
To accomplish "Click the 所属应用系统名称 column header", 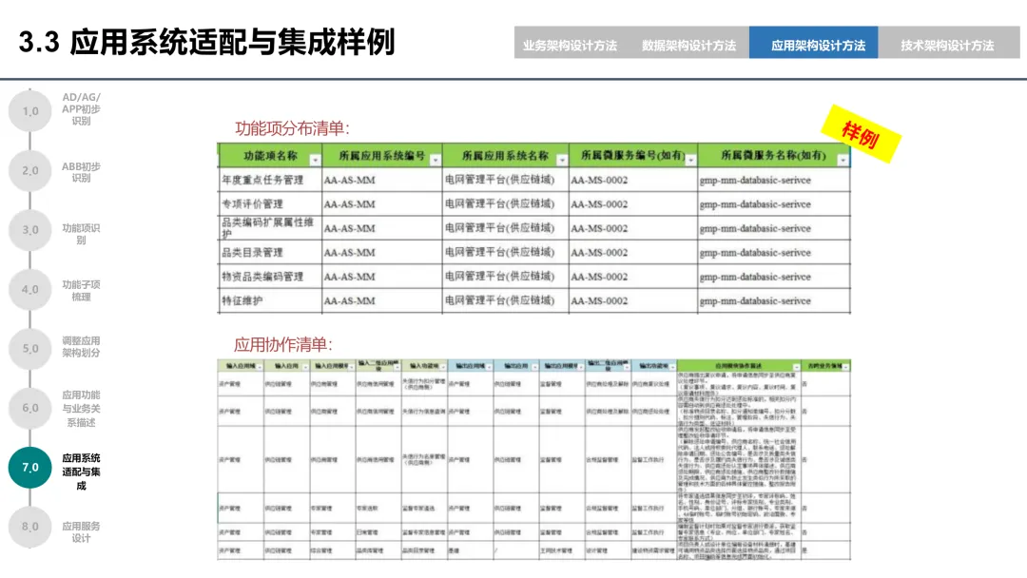I will click(505, 156).
